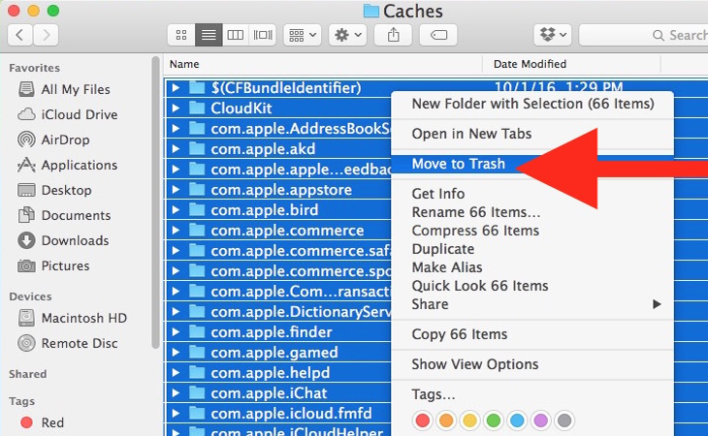Apply the yellow tag color

(x=469, y=420)
